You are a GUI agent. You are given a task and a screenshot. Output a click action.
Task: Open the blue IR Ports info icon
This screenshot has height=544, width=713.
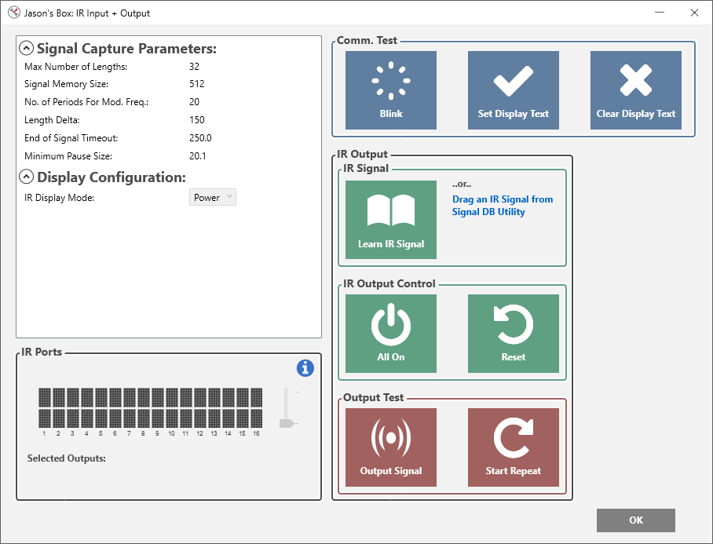click(305, 367)
